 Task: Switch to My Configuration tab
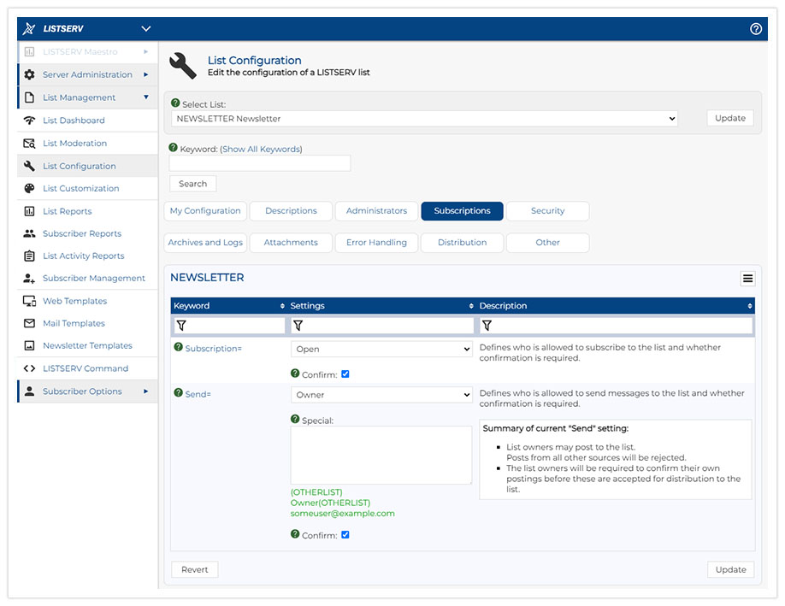205,210
